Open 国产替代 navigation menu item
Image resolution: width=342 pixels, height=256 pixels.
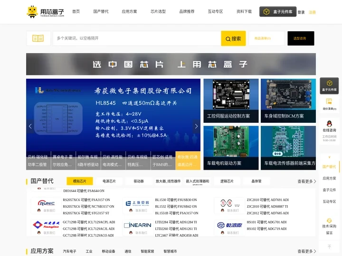[x=101, y=11]
